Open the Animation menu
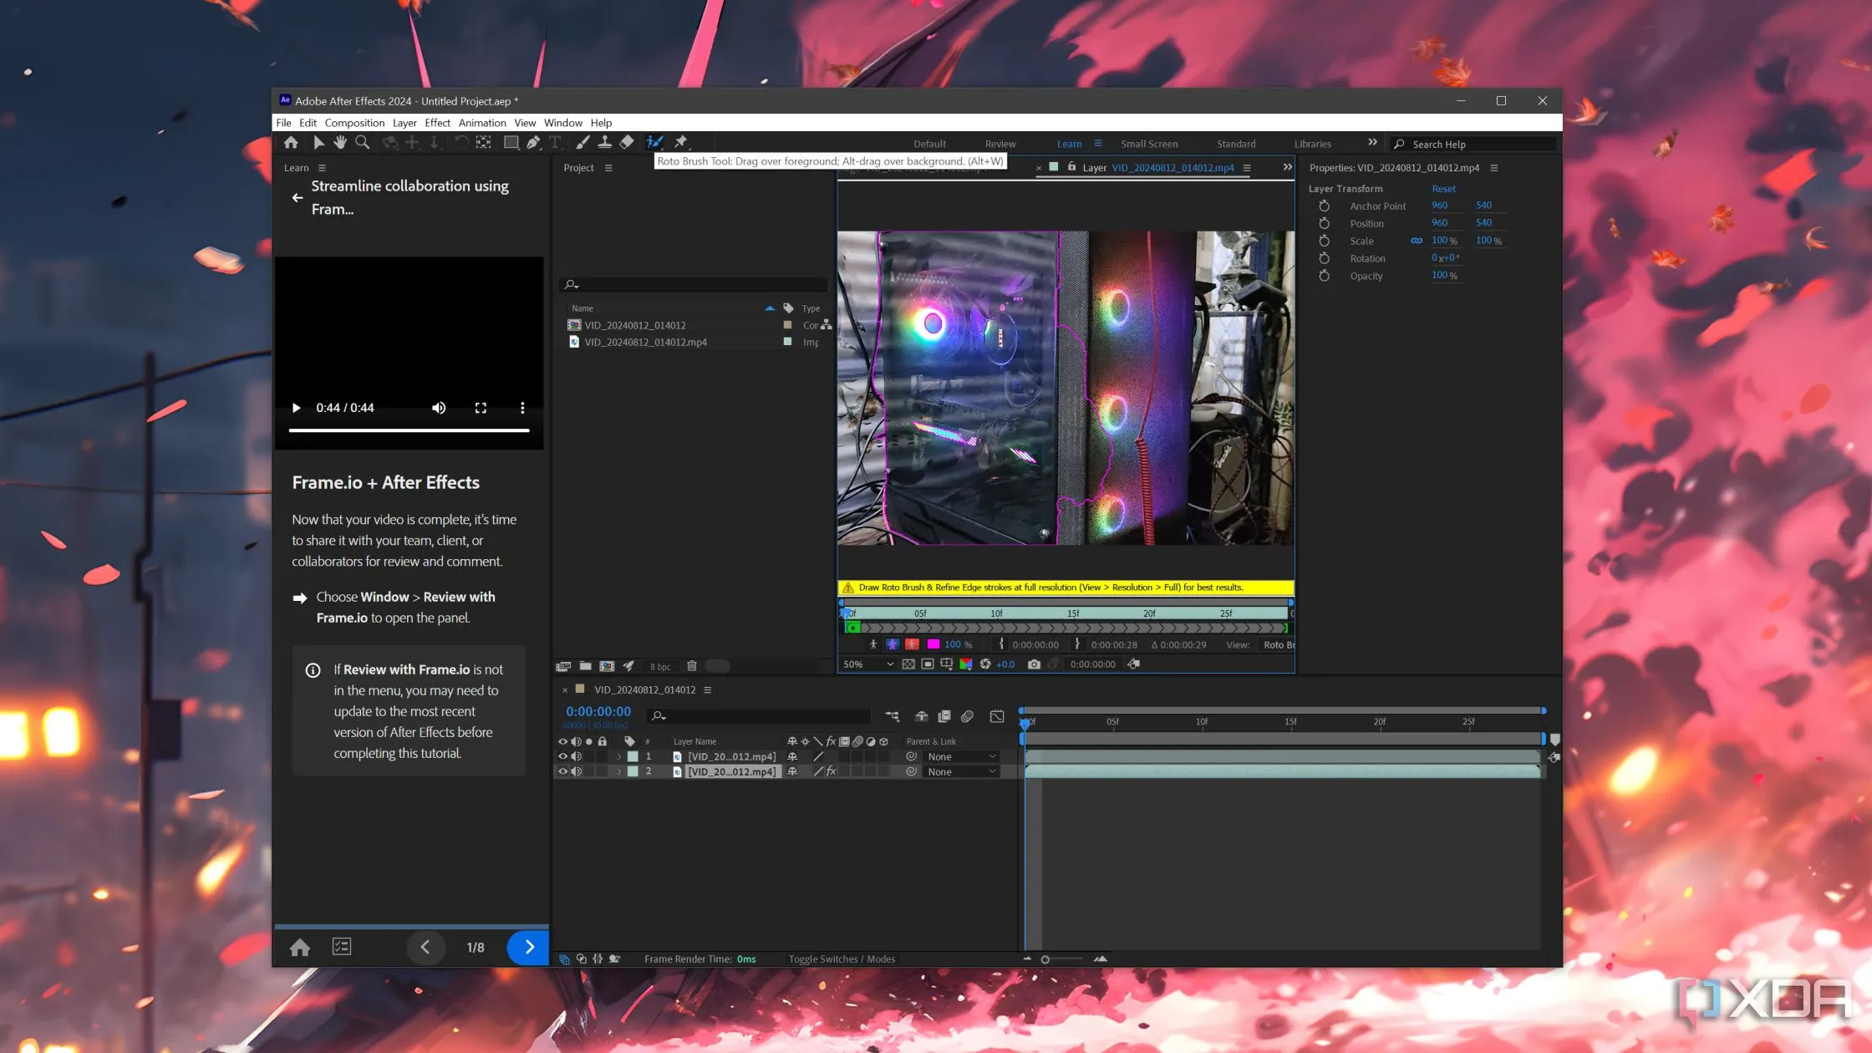Viewport: 1872px width, 1053px height. [482, 123]
